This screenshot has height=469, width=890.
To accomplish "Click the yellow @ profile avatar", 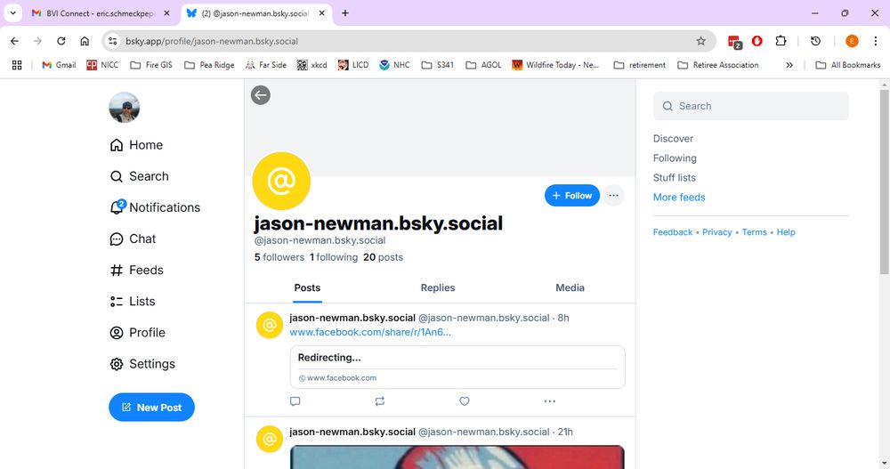I will coord(281,182).
